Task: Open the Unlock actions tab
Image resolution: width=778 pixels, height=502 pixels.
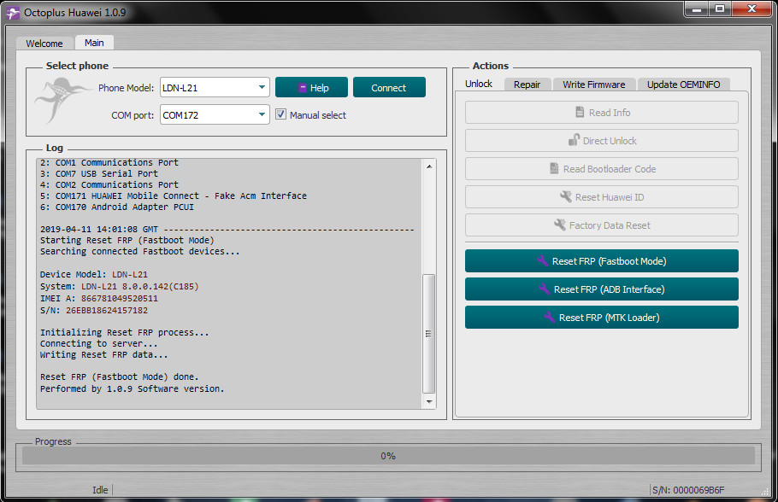Action: (479, 84)
